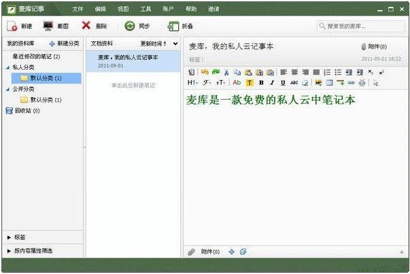
Task: Toggle strikethrough ABC formatting
Action: (x=294, y=83)
